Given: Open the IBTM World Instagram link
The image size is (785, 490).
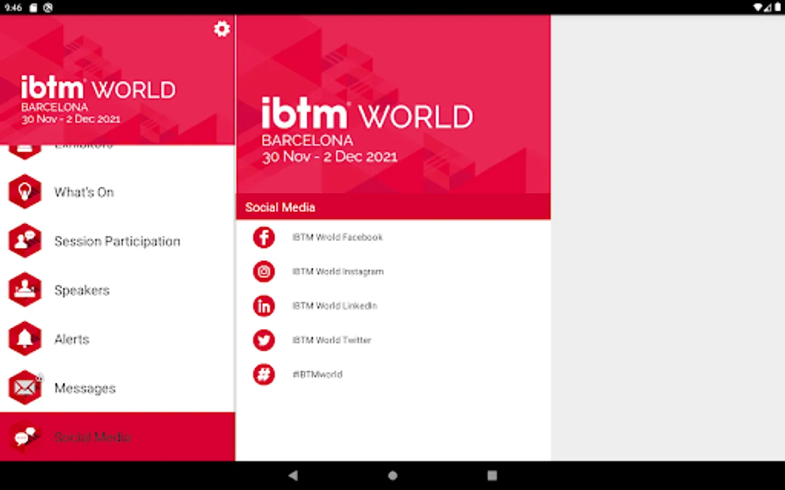Looking at the screenshot, I should tap(393, 272).
